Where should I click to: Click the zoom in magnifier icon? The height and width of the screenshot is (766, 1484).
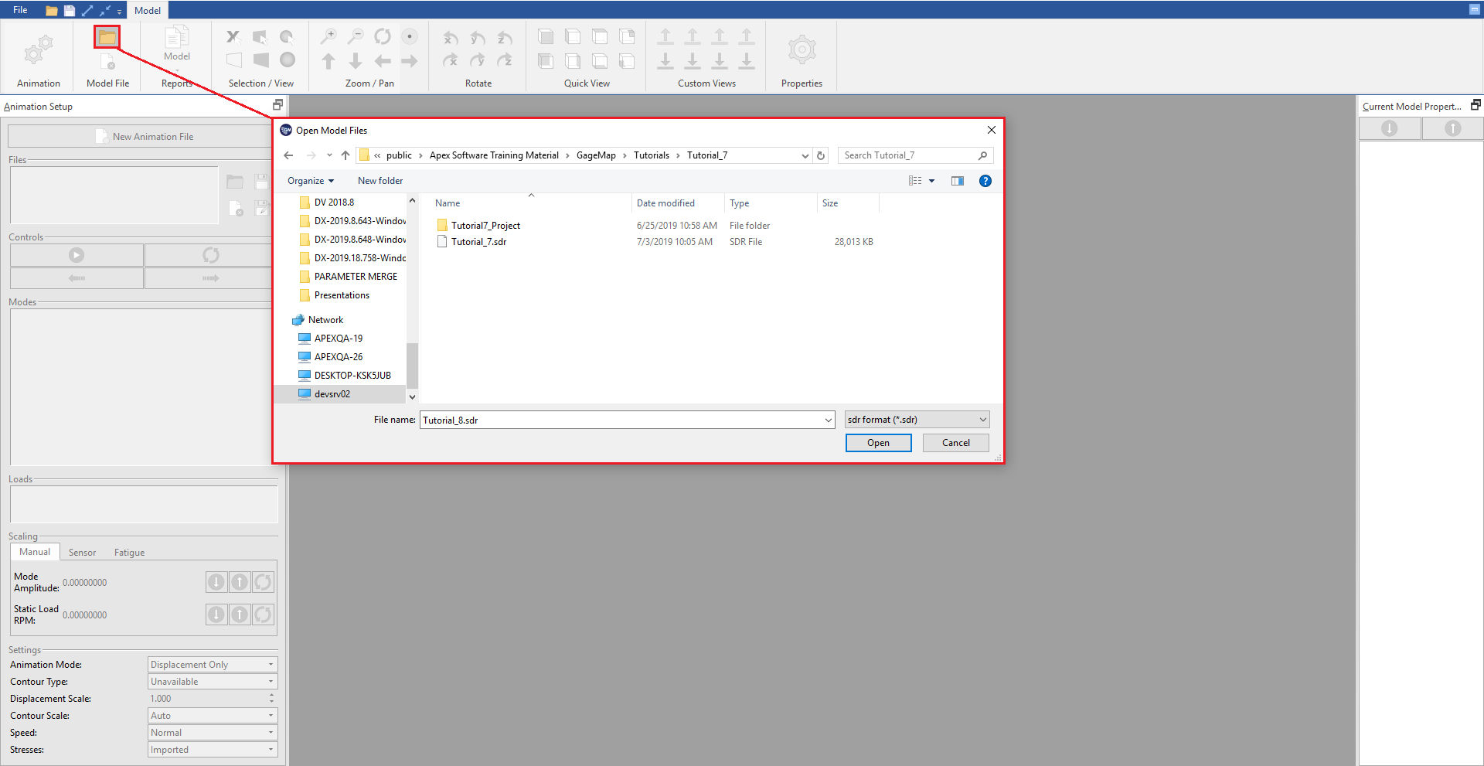(328, 36)
